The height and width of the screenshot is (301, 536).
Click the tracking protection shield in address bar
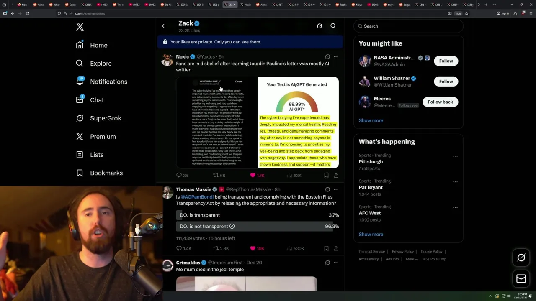(x=59, y=13)
